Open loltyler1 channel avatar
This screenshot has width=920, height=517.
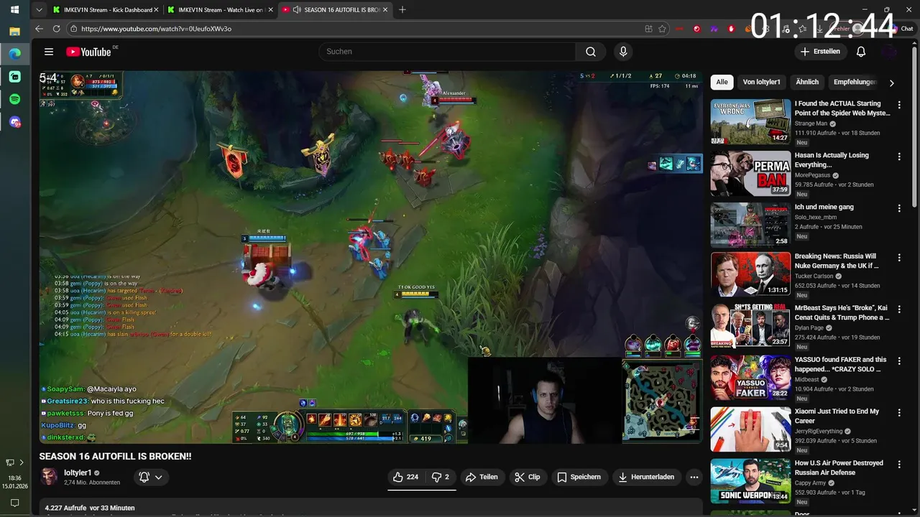pyautogui.click(x=49, y=477)
